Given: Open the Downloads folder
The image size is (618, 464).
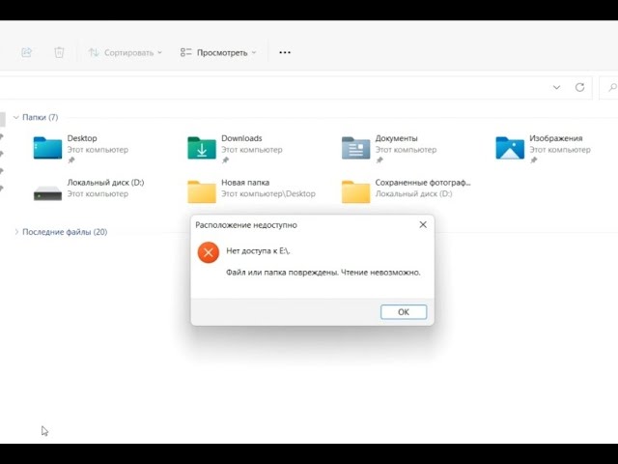Looking at the screenshot, I should click(x=202, y=147).
